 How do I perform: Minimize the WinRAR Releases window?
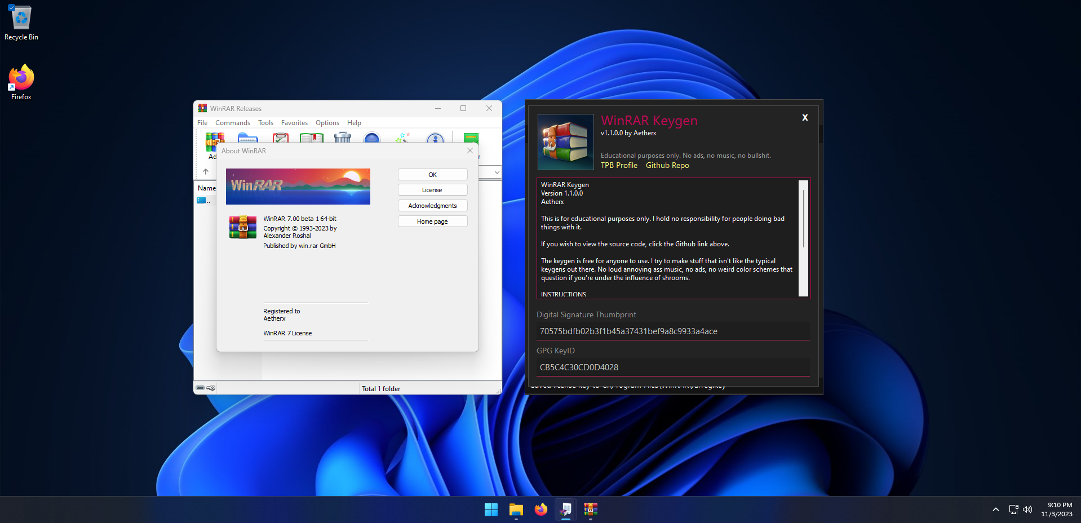pos(438,108)
